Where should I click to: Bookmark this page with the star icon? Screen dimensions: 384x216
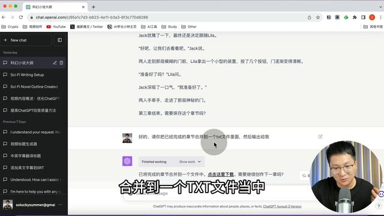(318, 17)
